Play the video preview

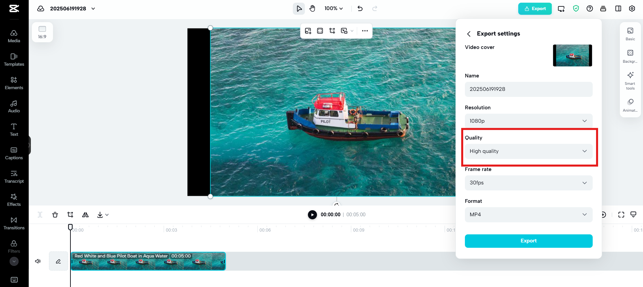coord(312,215)
